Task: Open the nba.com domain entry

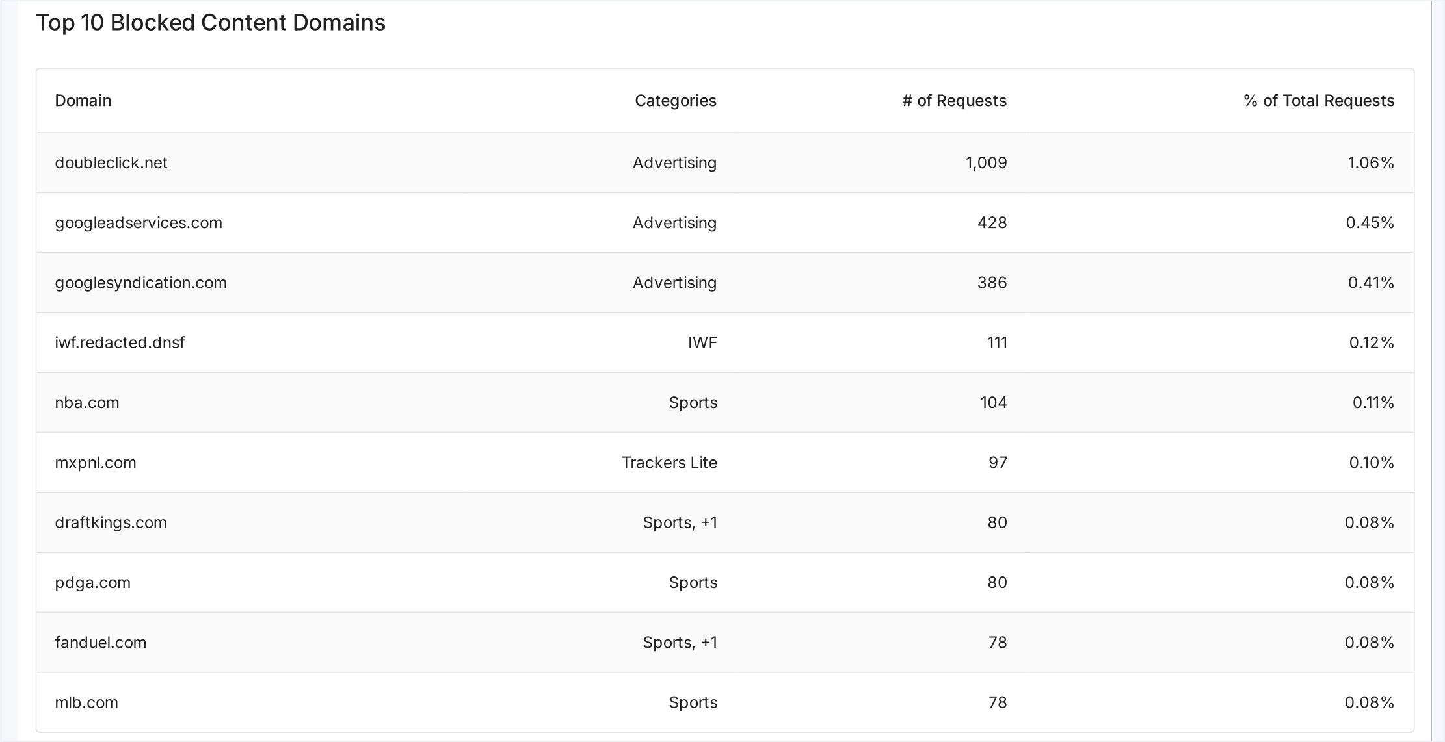Action: click(87, 403)
